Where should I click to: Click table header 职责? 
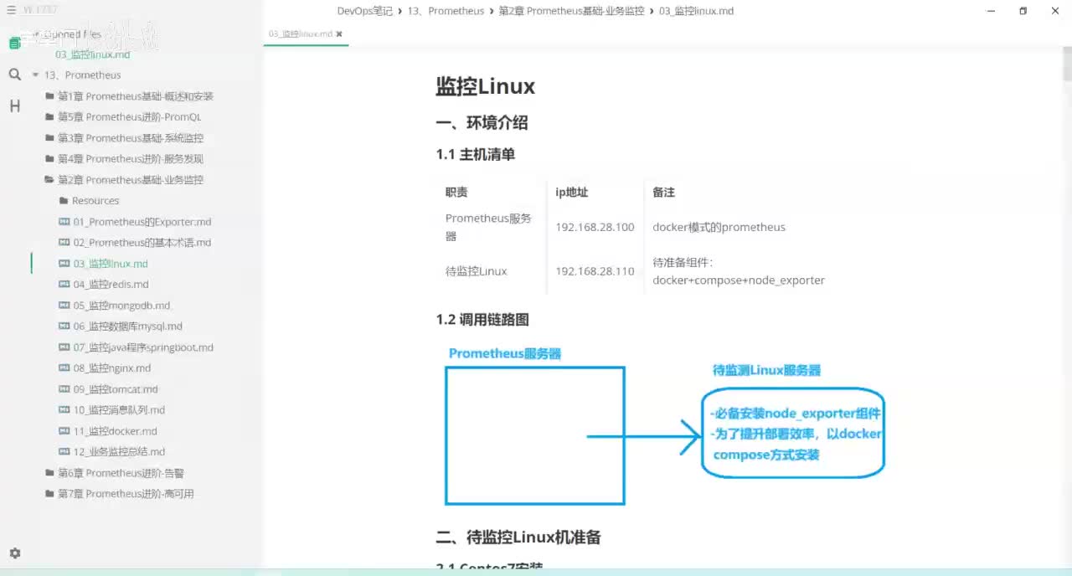456,193
